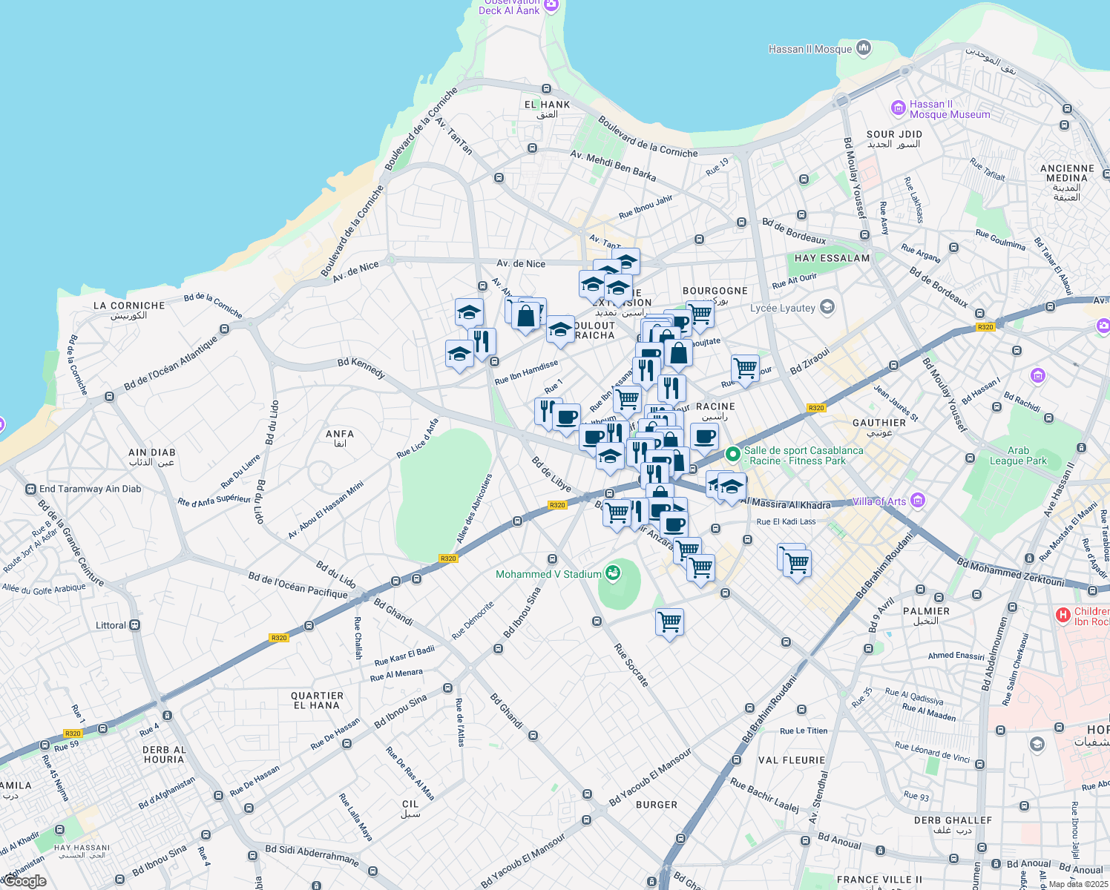This screenshot has height=890, width=1110.
Task: Select the shopping cart marker on Rue Ibn Assana
Action: [x=628, y=399]
